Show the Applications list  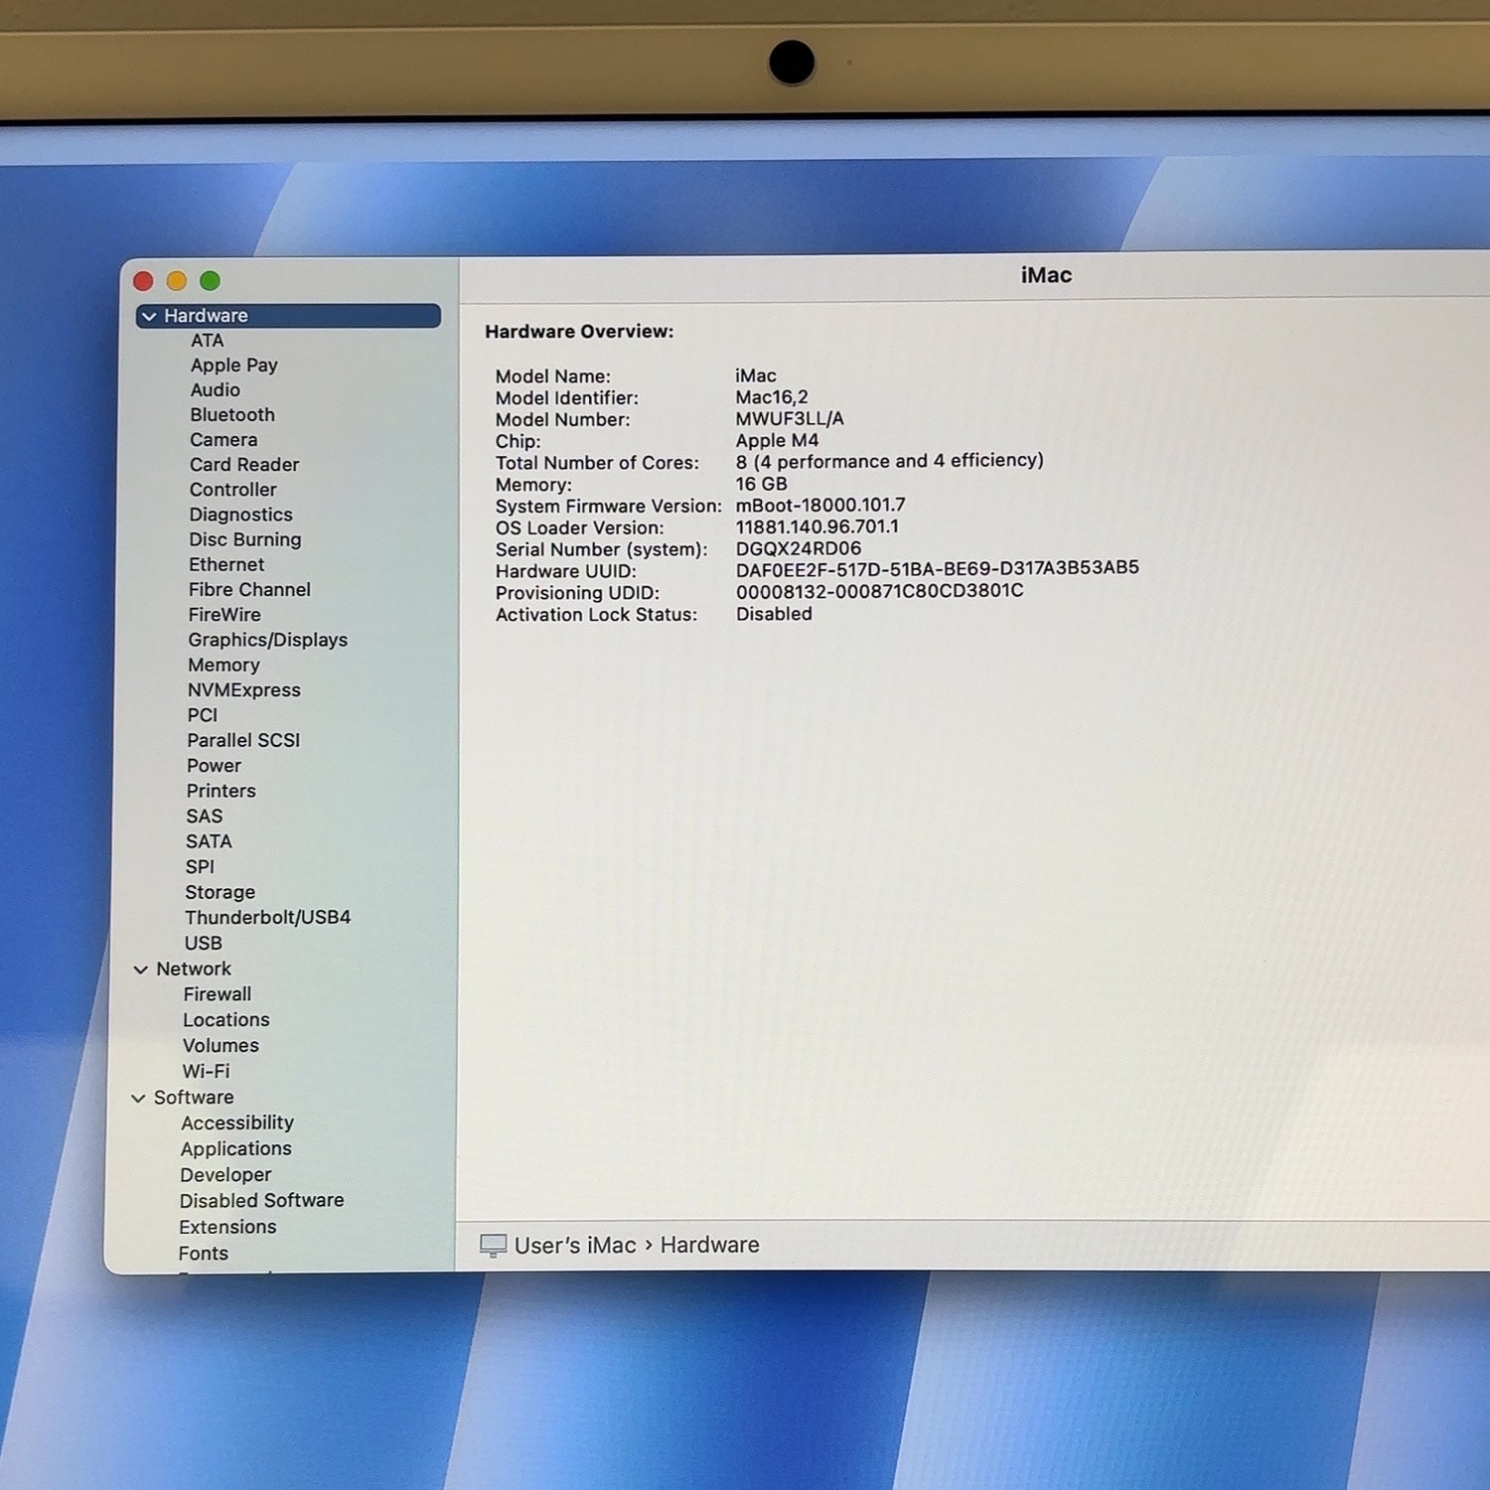pyautogui.click(x=236, y=1149)
